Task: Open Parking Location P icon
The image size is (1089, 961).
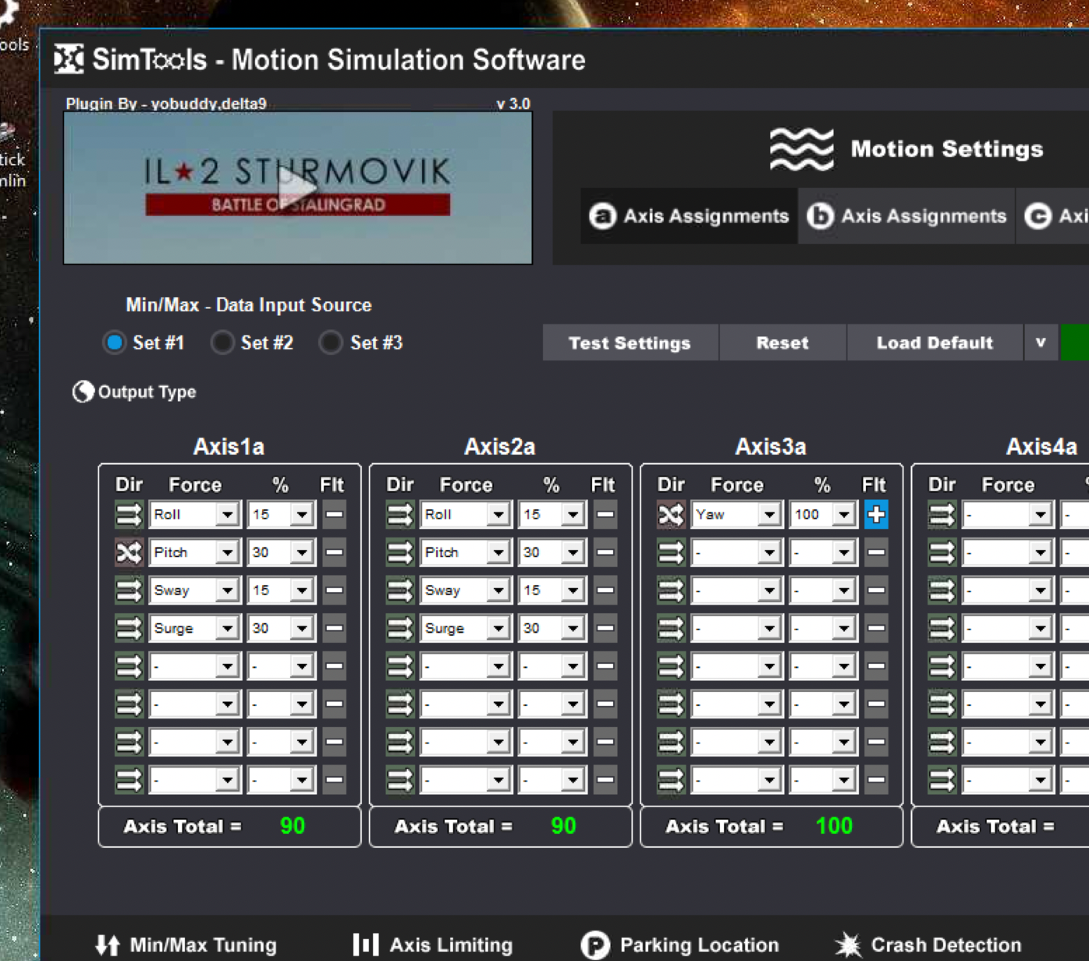Action: [595, 945]
